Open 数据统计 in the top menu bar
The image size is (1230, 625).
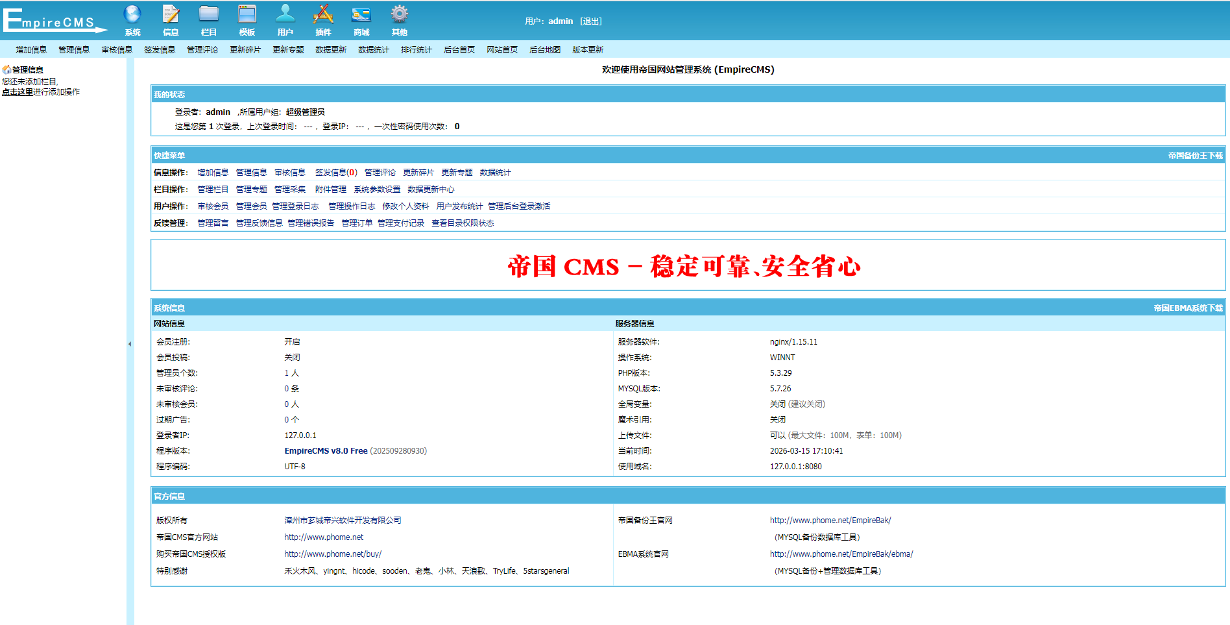coord(374,50)
